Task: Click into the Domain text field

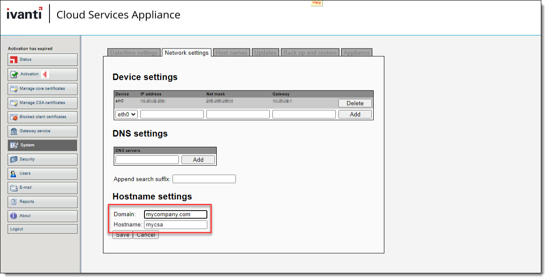Action: pos(176,215)
